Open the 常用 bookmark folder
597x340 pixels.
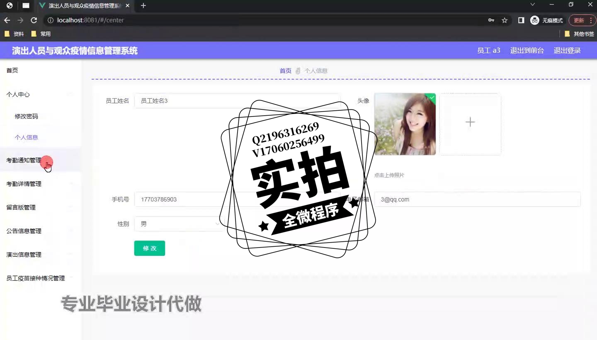click(41, 34)
